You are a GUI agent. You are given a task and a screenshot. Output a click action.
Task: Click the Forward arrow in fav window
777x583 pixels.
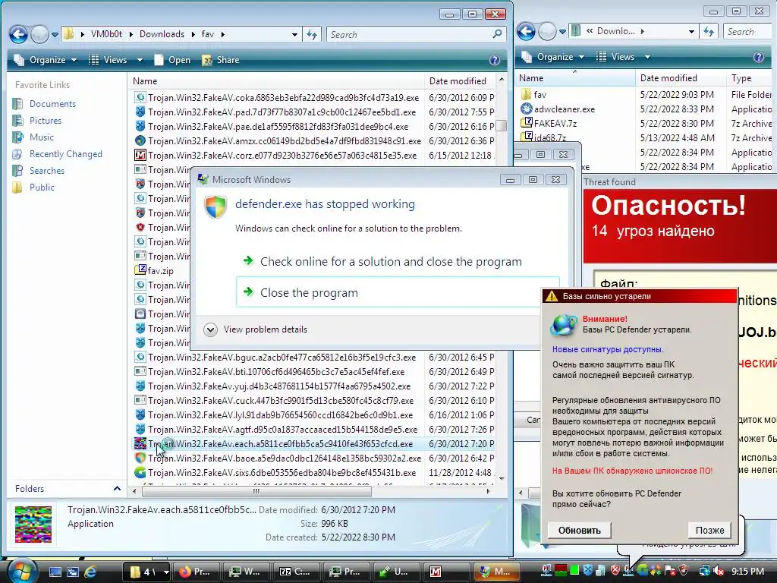pos(39,34)
